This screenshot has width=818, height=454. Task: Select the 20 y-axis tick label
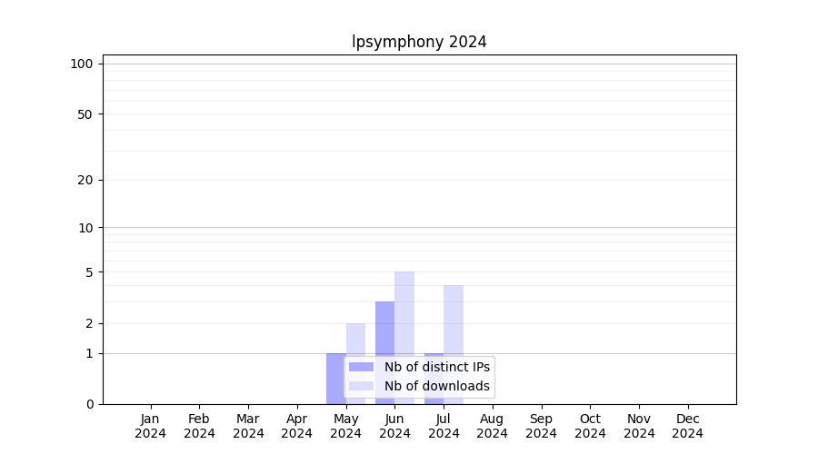85,180
